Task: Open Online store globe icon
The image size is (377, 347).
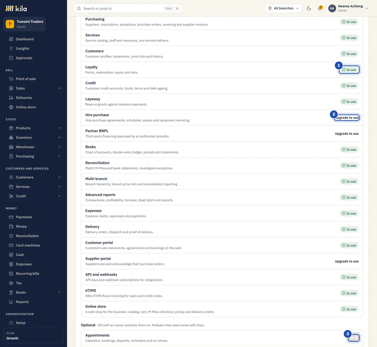Action: (x=11, y=107)
